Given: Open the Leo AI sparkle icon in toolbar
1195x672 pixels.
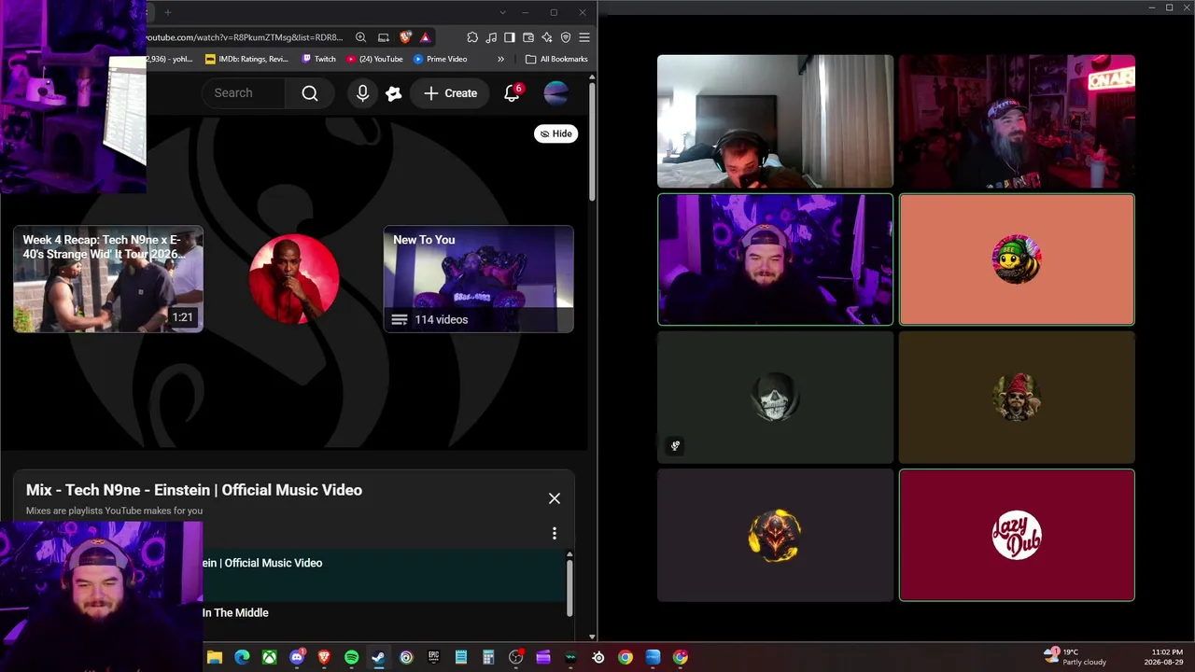Looking at the screenshot, I should [x=547, y=37].
